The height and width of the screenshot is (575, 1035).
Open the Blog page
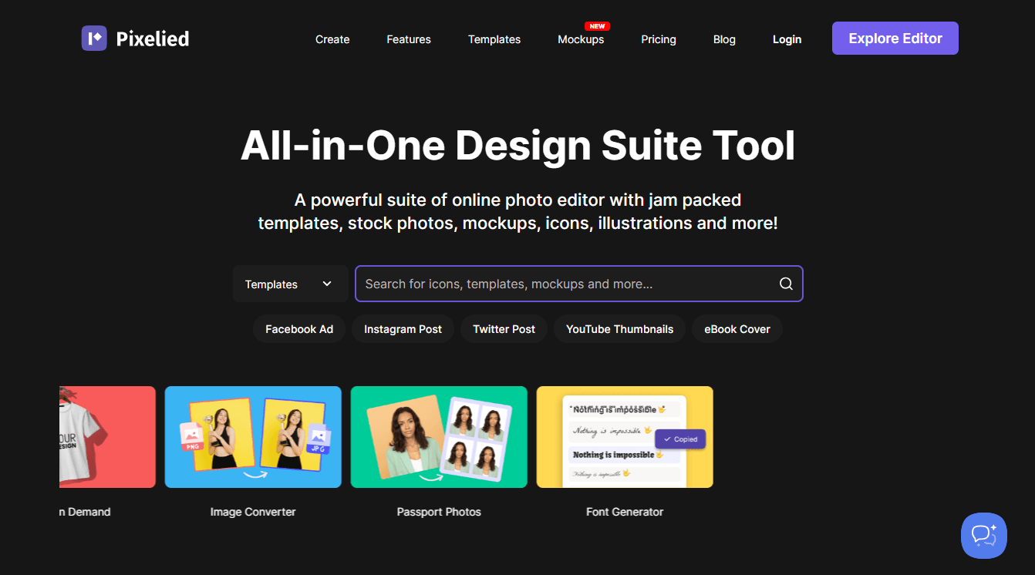click(724, 39)
